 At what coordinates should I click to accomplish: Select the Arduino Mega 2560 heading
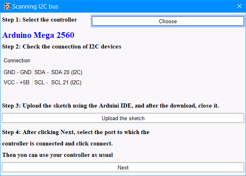tap(38, 35)
